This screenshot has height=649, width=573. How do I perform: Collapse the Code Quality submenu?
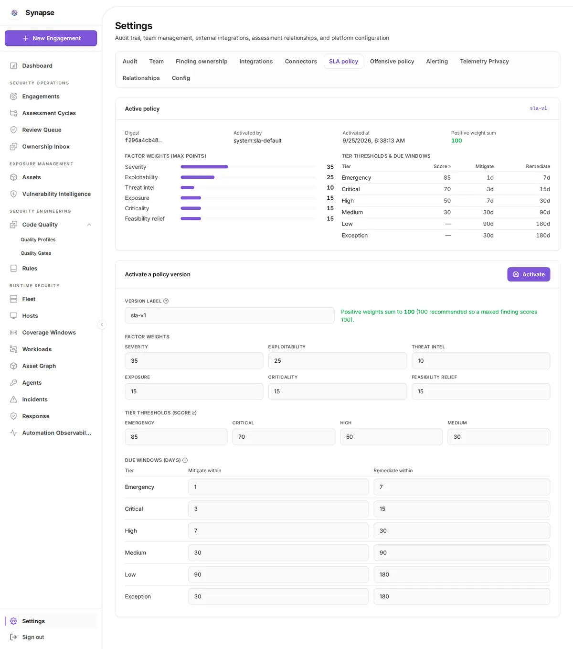pos(89,225)
